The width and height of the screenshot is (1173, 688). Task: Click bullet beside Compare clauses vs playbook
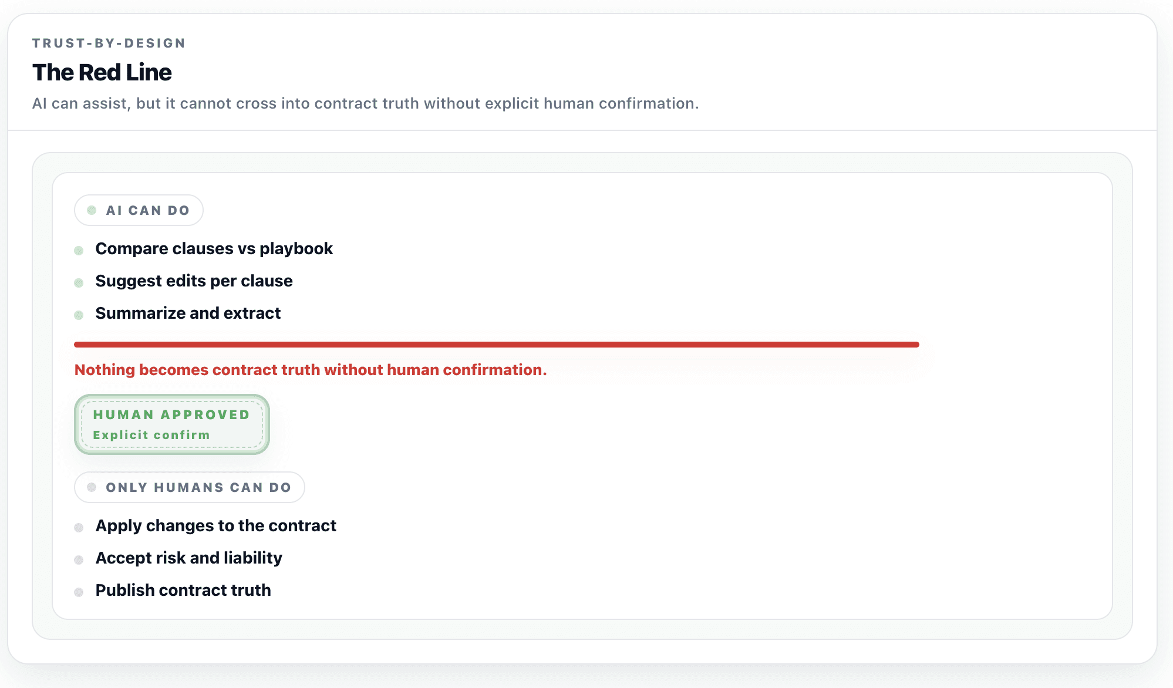point(79,251)
